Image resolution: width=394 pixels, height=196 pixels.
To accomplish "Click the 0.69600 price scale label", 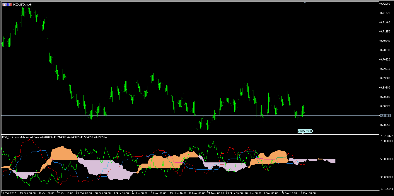I will point(386,78).
